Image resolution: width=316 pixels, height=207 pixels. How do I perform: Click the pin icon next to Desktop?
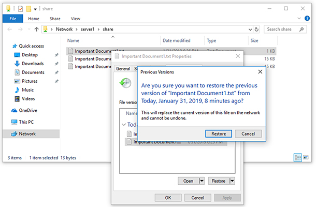[56, 55]
